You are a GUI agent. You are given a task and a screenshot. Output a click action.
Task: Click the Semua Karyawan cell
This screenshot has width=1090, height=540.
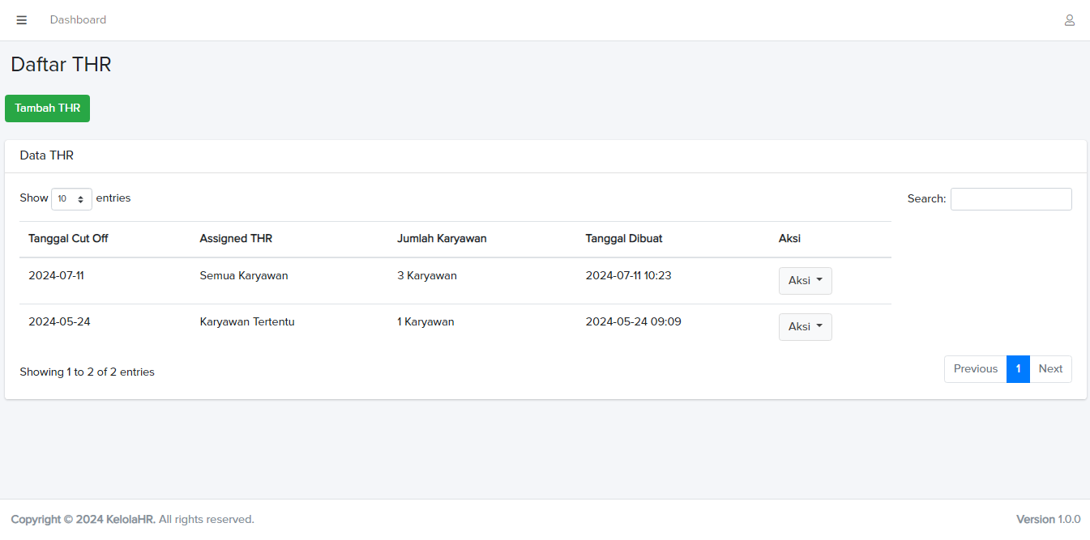tap(244, 276)
